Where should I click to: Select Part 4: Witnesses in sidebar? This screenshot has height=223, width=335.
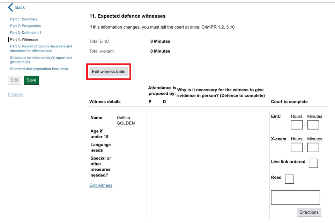click(x=24, y=39)
